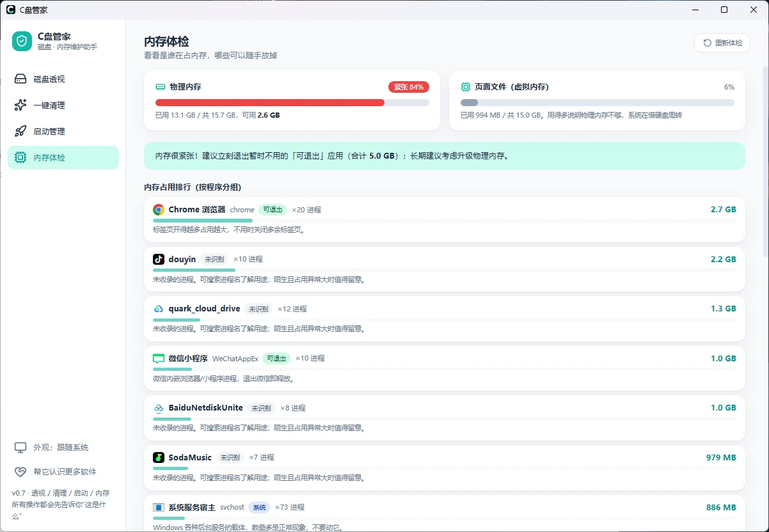Click the 内存体检 page heading

pos(166,42)
